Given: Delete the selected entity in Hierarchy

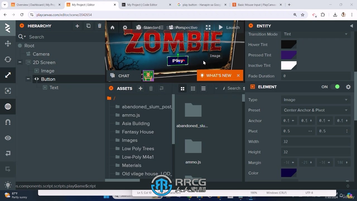Looking at the screenshot, I should click(100, 26).
